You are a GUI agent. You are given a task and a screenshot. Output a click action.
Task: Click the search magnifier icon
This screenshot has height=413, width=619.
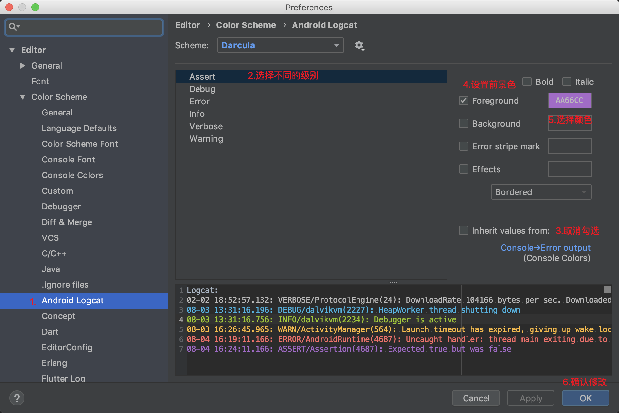coord(14,27)
